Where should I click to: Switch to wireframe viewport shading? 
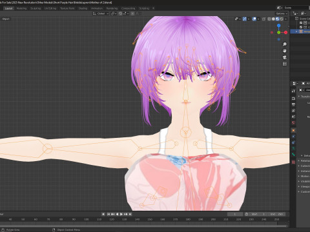[x=269, y=19]
